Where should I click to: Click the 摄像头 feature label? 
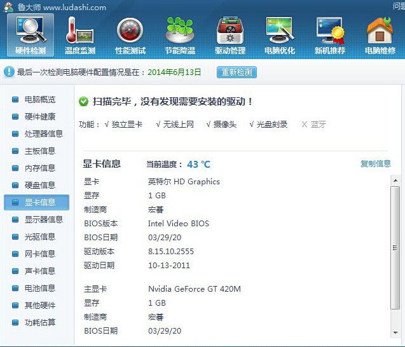click(x=224, y=125)
